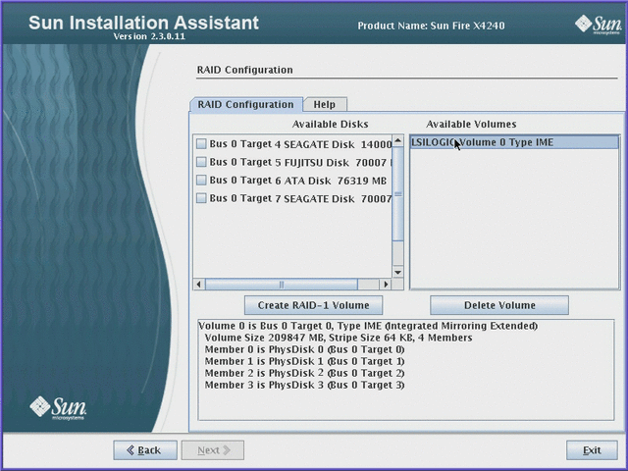Viewport: 628px width, 471px height.
Task: Click the disabled Next button
Action: 213,450
